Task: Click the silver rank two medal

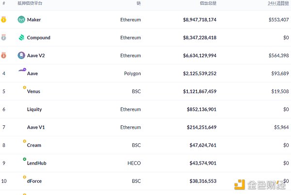Action: click(4, 37)
